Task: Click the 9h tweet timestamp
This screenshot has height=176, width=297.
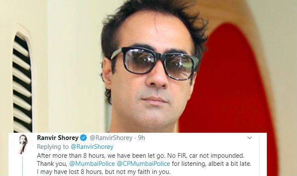Action: click(x=141, y=138)
